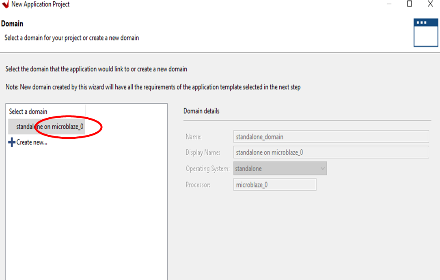
Task: Click the Processor field showing microblaze_0
Action: tap(274, 185)
